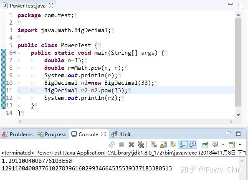248x180 pixels.
Task: Click the Display Selected Console icon
Action: (215, 145)
